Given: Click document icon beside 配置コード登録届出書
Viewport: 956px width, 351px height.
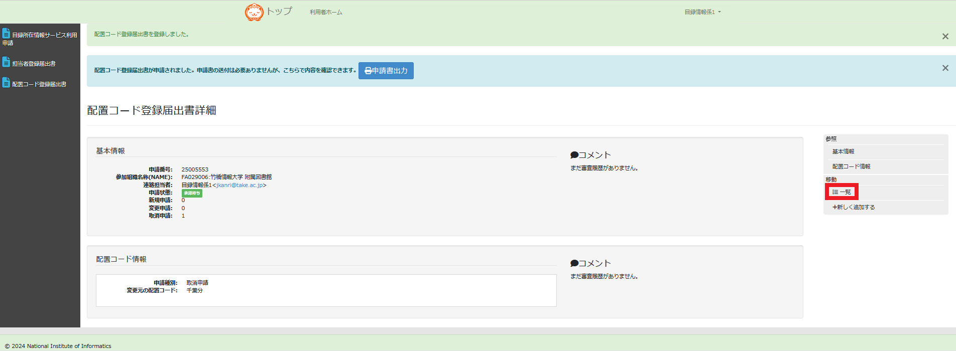Looking at the screenshot, I should tap(6, 83).
